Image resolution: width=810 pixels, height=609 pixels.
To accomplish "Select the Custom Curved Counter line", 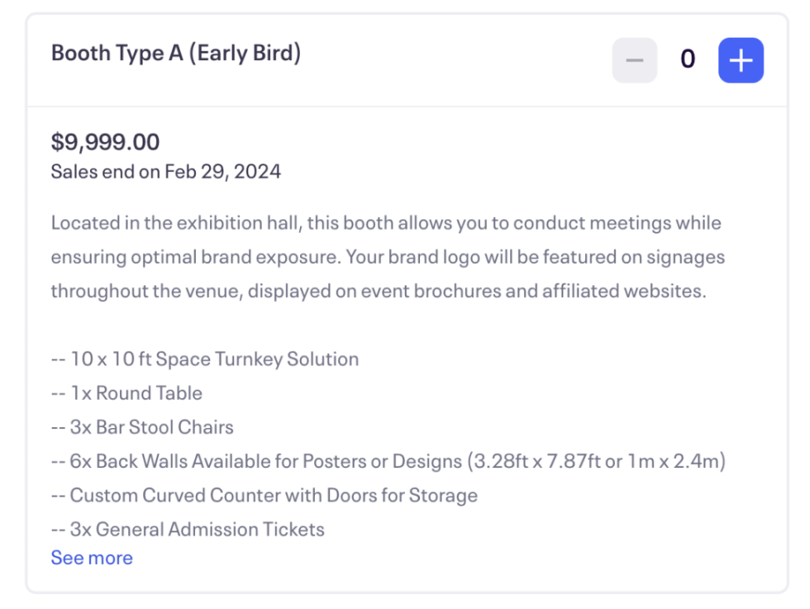I will pyautogui.click(x=264, y=495).
